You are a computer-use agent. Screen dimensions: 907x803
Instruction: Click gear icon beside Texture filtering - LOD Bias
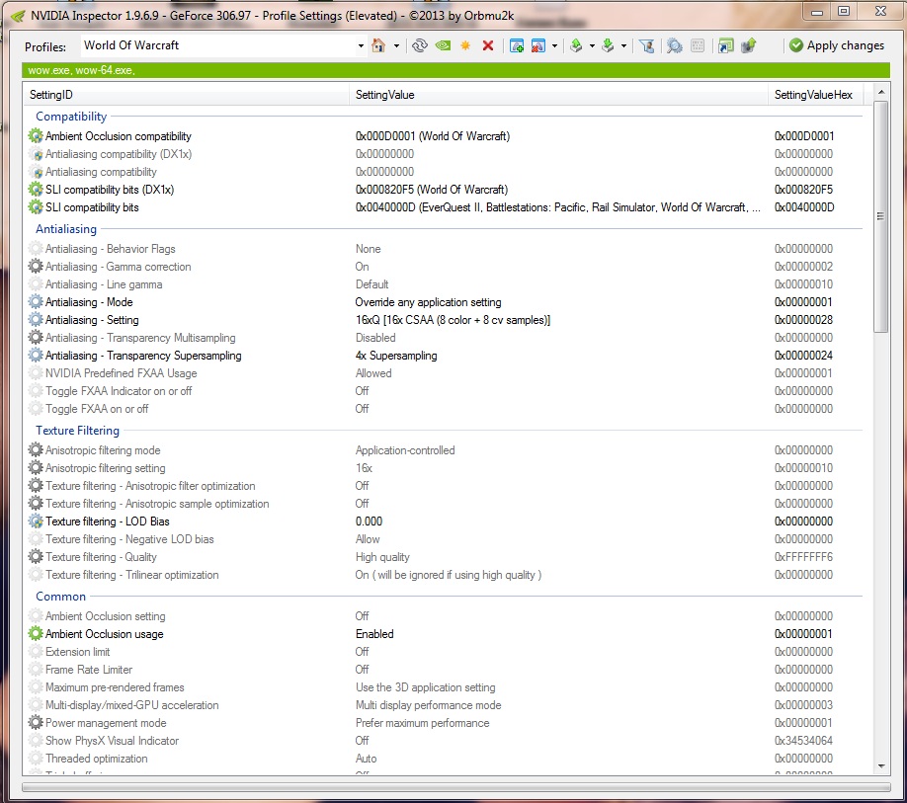coord(36,521)
